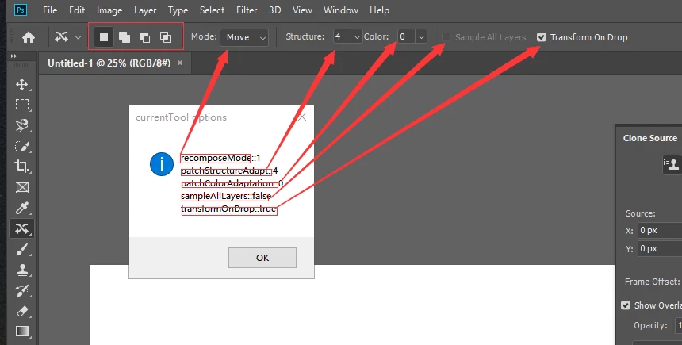This screenshot has width=682, height=345.
Task: Click OK in currentTool options dialog
Action: pyautogui.click(x=262, y=258)
